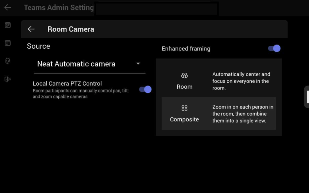Disable the Local Camera PTZ Control toggle
The width and height of the screenshot is (309, 193).
[x=145, y=90]
